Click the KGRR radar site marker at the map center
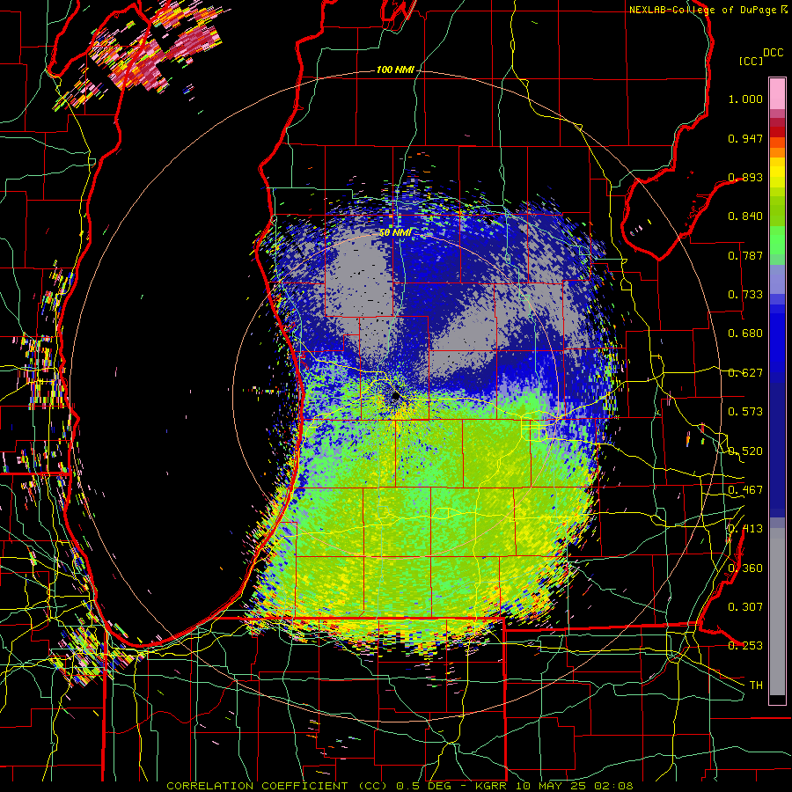The image size is (792, 792). (396, 397)
